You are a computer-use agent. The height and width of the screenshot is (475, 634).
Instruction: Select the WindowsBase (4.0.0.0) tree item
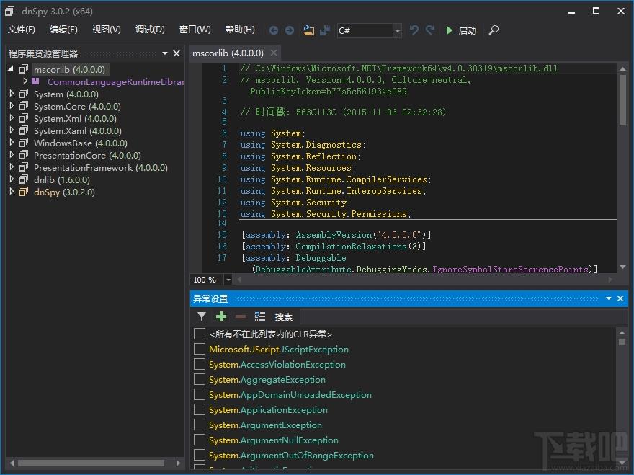(81, 143)
